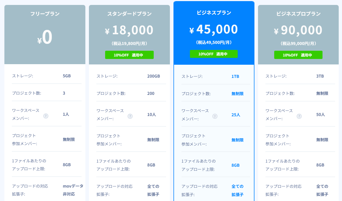Select the ビジネスプロプラン title

(x=298, y=14)
